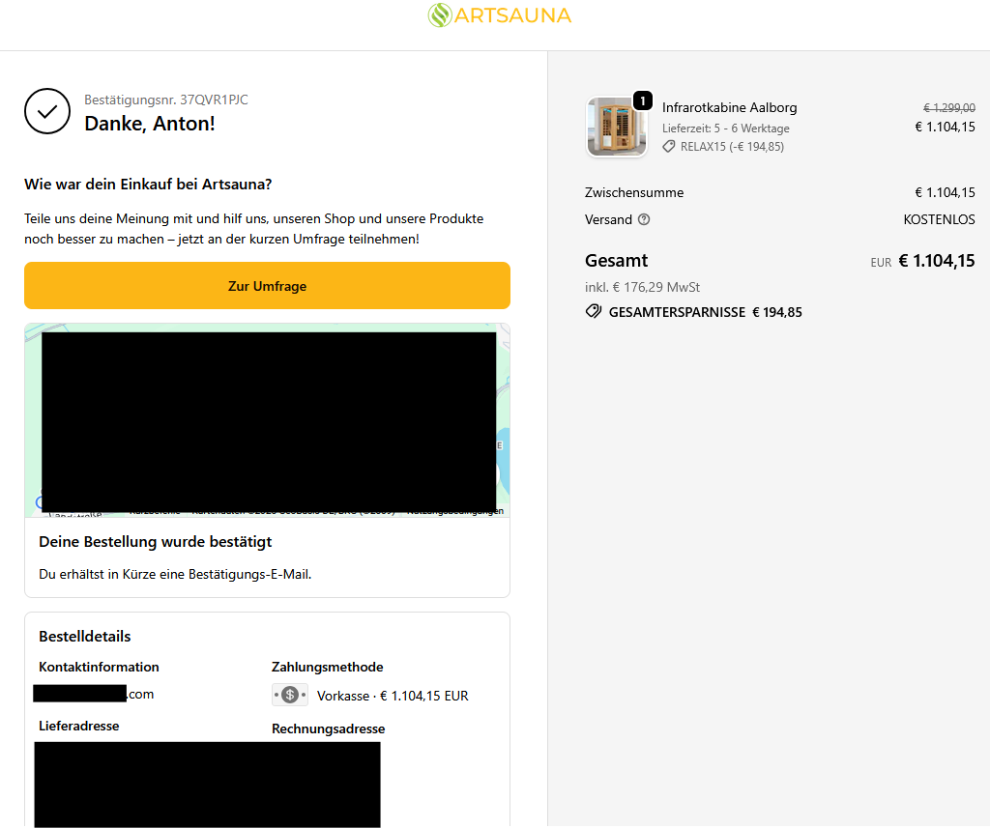Click the bold Gesamt total € 1.104,15

tap(937, 261)
